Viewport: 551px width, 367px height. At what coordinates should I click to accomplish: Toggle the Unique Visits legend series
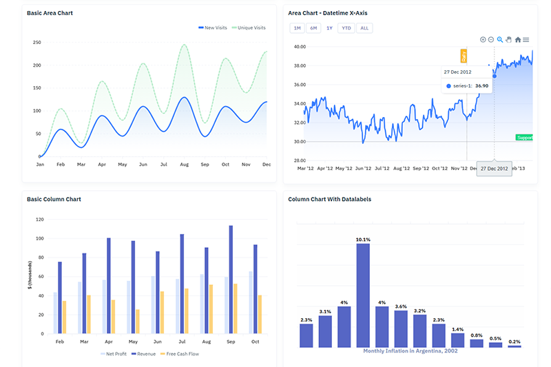coord(248,28)
